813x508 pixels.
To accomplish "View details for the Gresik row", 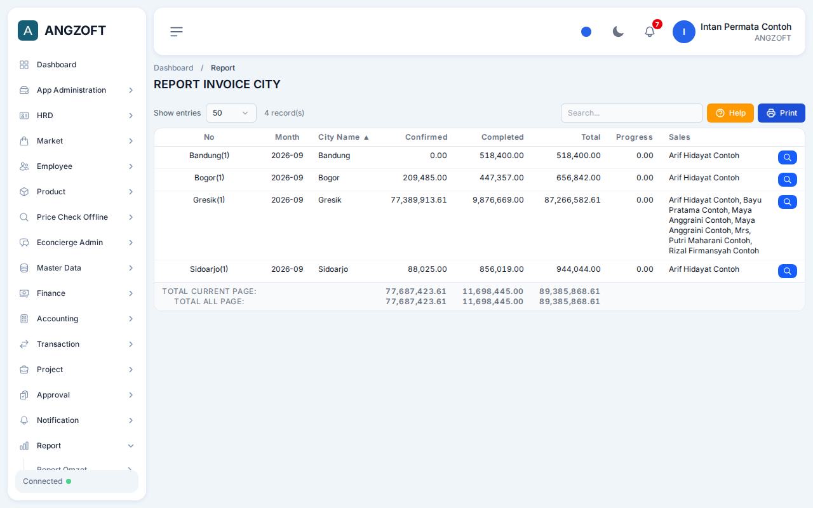I will click(x=788, y=202).
